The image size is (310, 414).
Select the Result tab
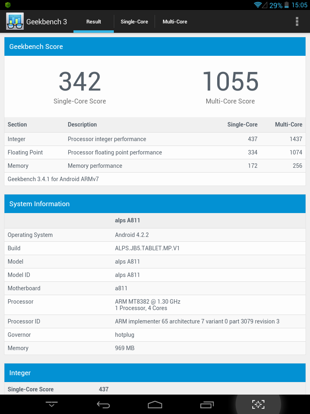tap(94, 22)
